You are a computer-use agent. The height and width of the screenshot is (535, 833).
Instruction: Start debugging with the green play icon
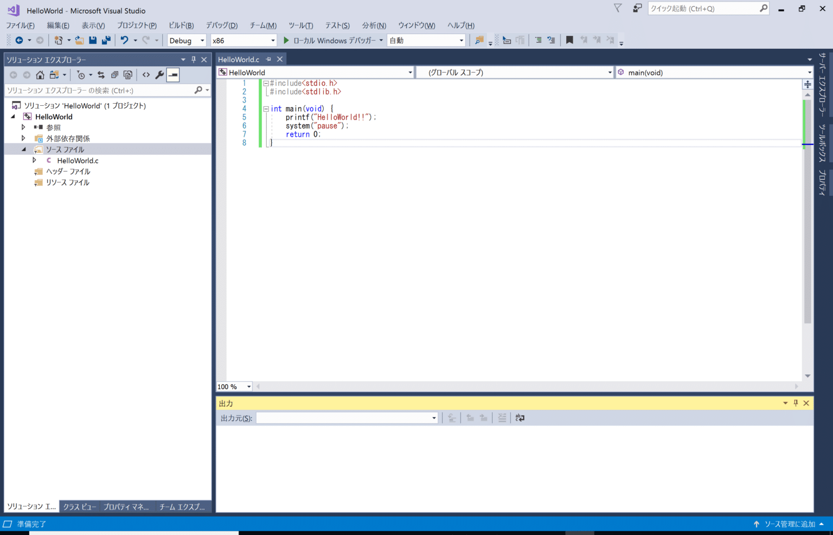click(x=286, y=40)
